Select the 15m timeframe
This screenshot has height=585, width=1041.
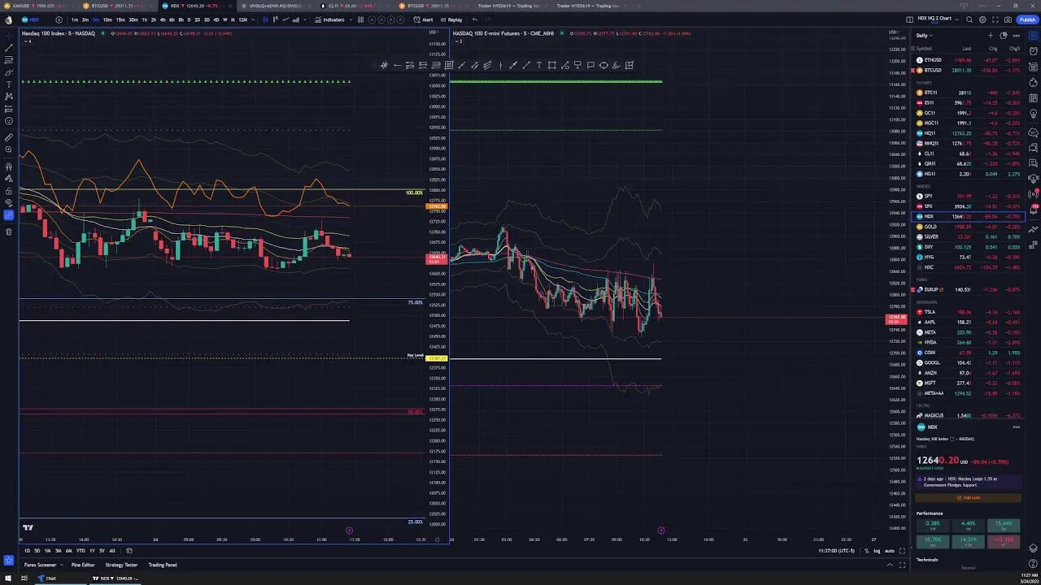120,19
